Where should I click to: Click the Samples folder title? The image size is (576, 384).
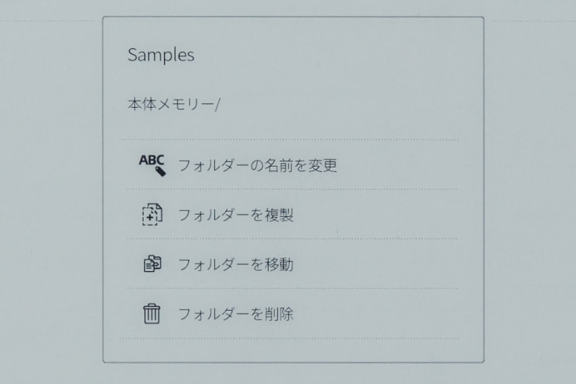[x=161, y=55]
